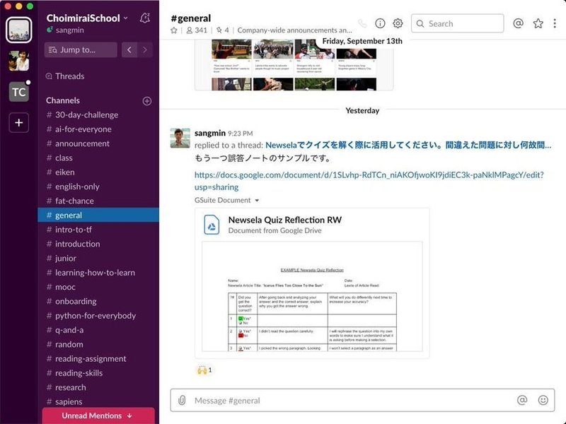Open random channel
Viewport: 566px width, 424px height.
(x=98, y=344)
